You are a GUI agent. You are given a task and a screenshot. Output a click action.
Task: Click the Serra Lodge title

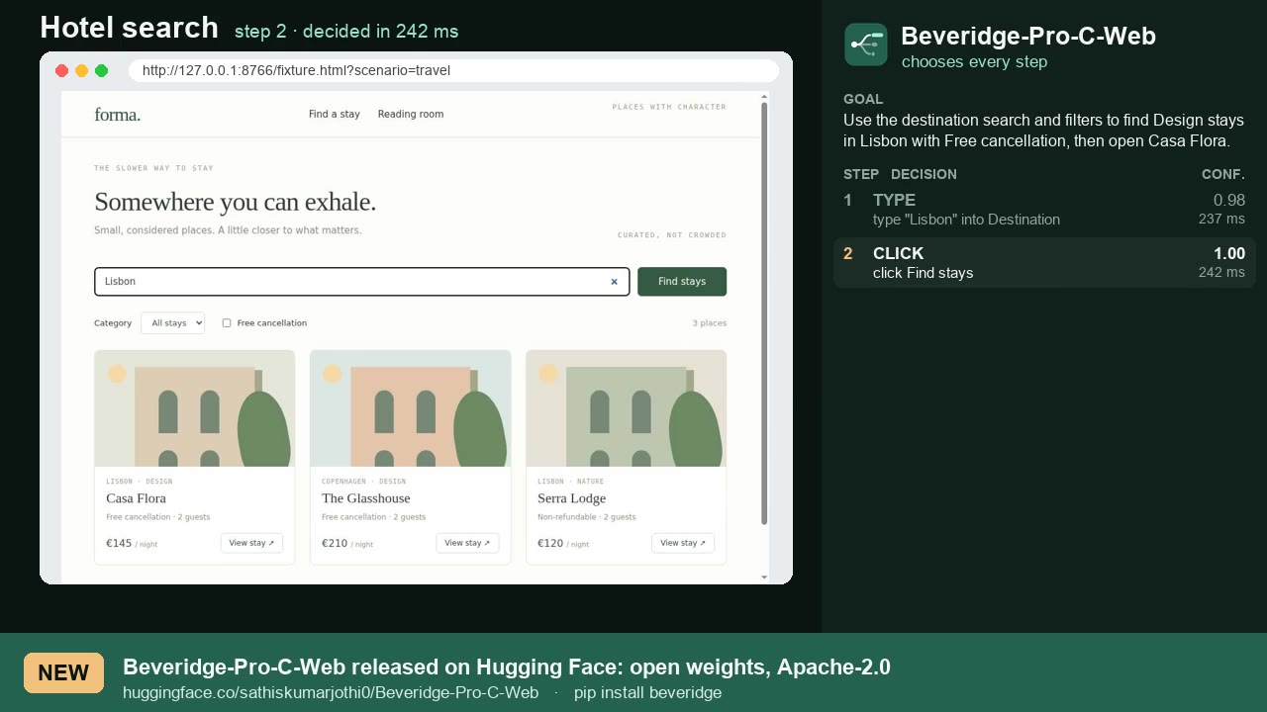coord(571,498)
